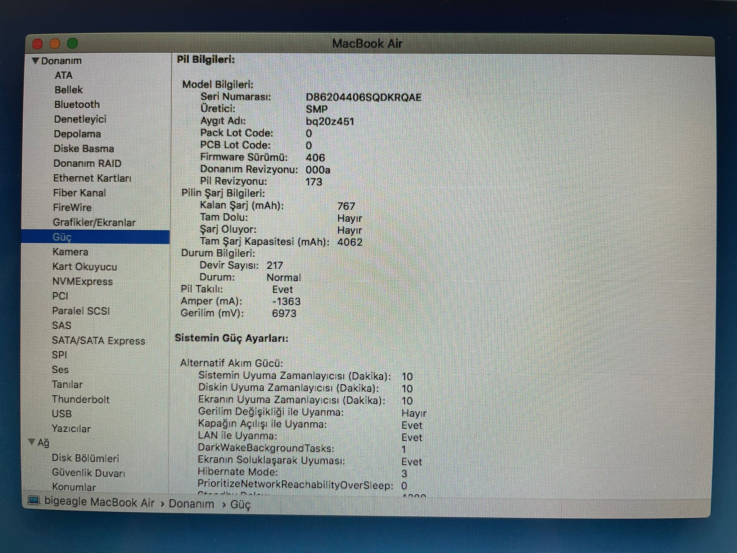The image size is (737, 553).
Task: Select Depolama in the hardware list
Action: (77, 134)
